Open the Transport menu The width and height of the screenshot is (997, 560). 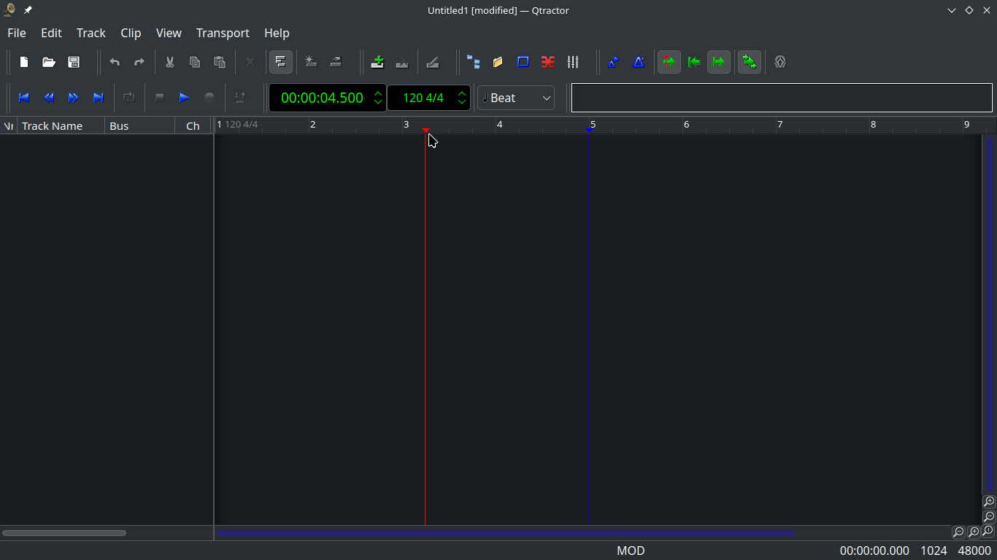pyautogui.click(x=223, y=33)
